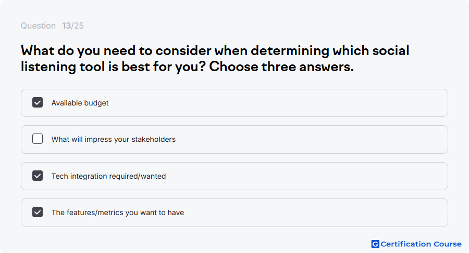Click 'The features/metrics you want to have' text

coord(118,212)
